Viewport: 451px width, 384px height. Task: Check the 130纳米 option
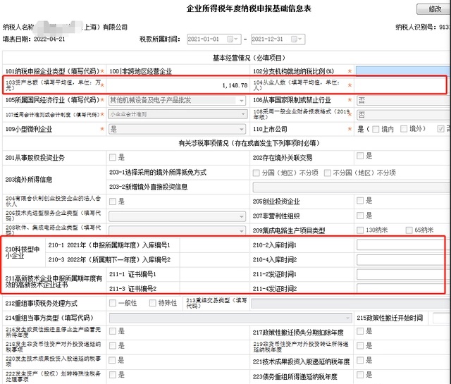pos(360,230)
